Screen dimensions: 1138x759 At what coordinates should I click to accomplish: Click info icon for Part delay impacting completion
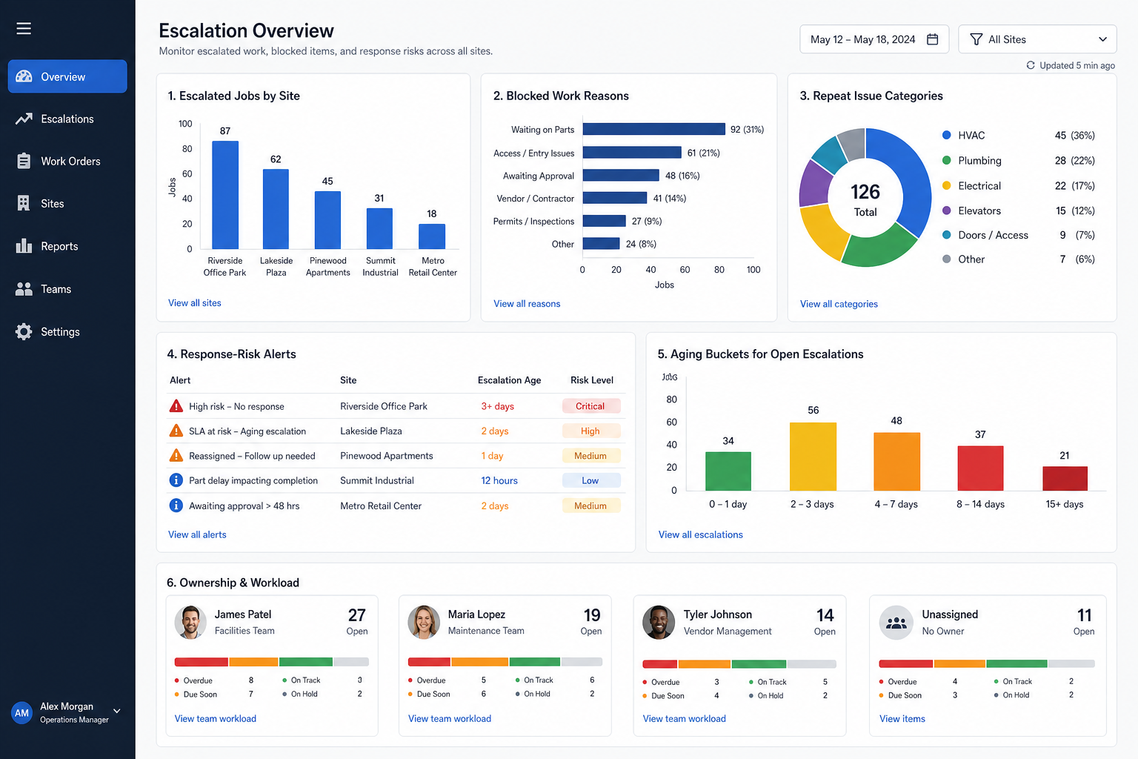coord(176,480)
